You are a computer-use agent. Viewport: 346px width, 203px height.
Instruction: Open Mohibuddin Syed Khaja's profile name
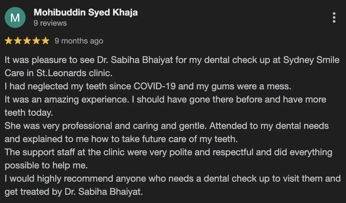tap(86, 13)
